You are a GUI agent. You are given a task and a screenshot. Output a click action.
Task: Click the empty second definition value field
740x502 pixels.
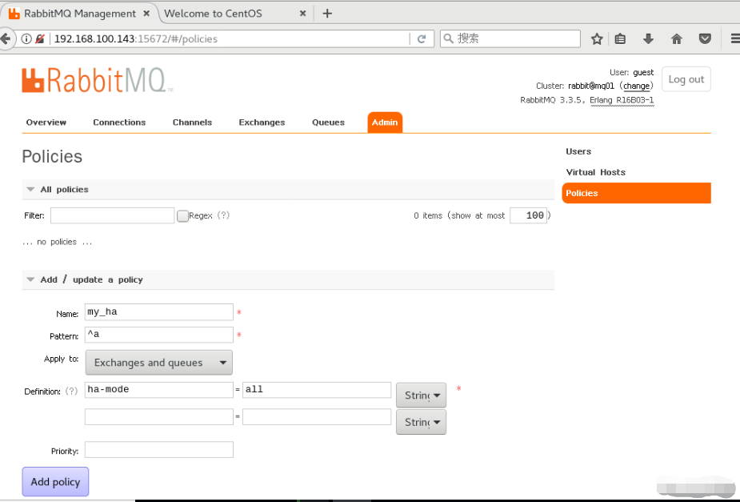pos(317,417)
